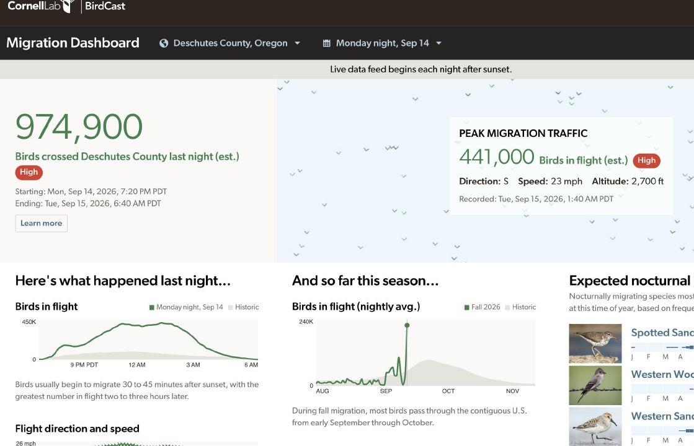Click the OCT axis label on season chart

point(448,391)
